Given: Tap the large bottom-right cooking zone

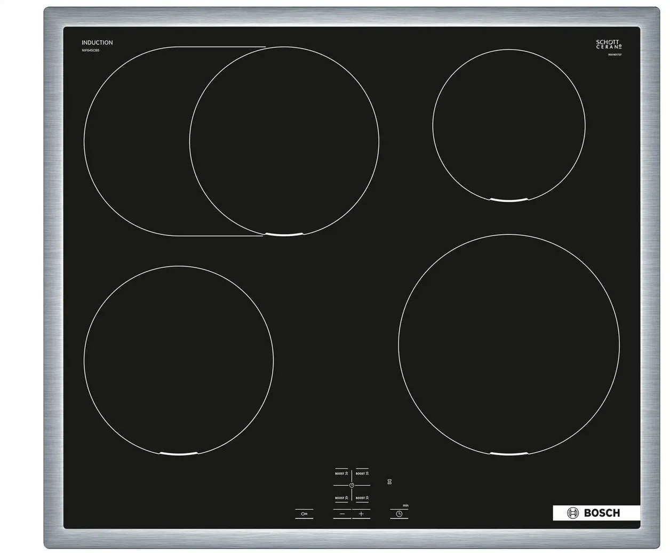Looking at the screenshot, I should 509,344.
